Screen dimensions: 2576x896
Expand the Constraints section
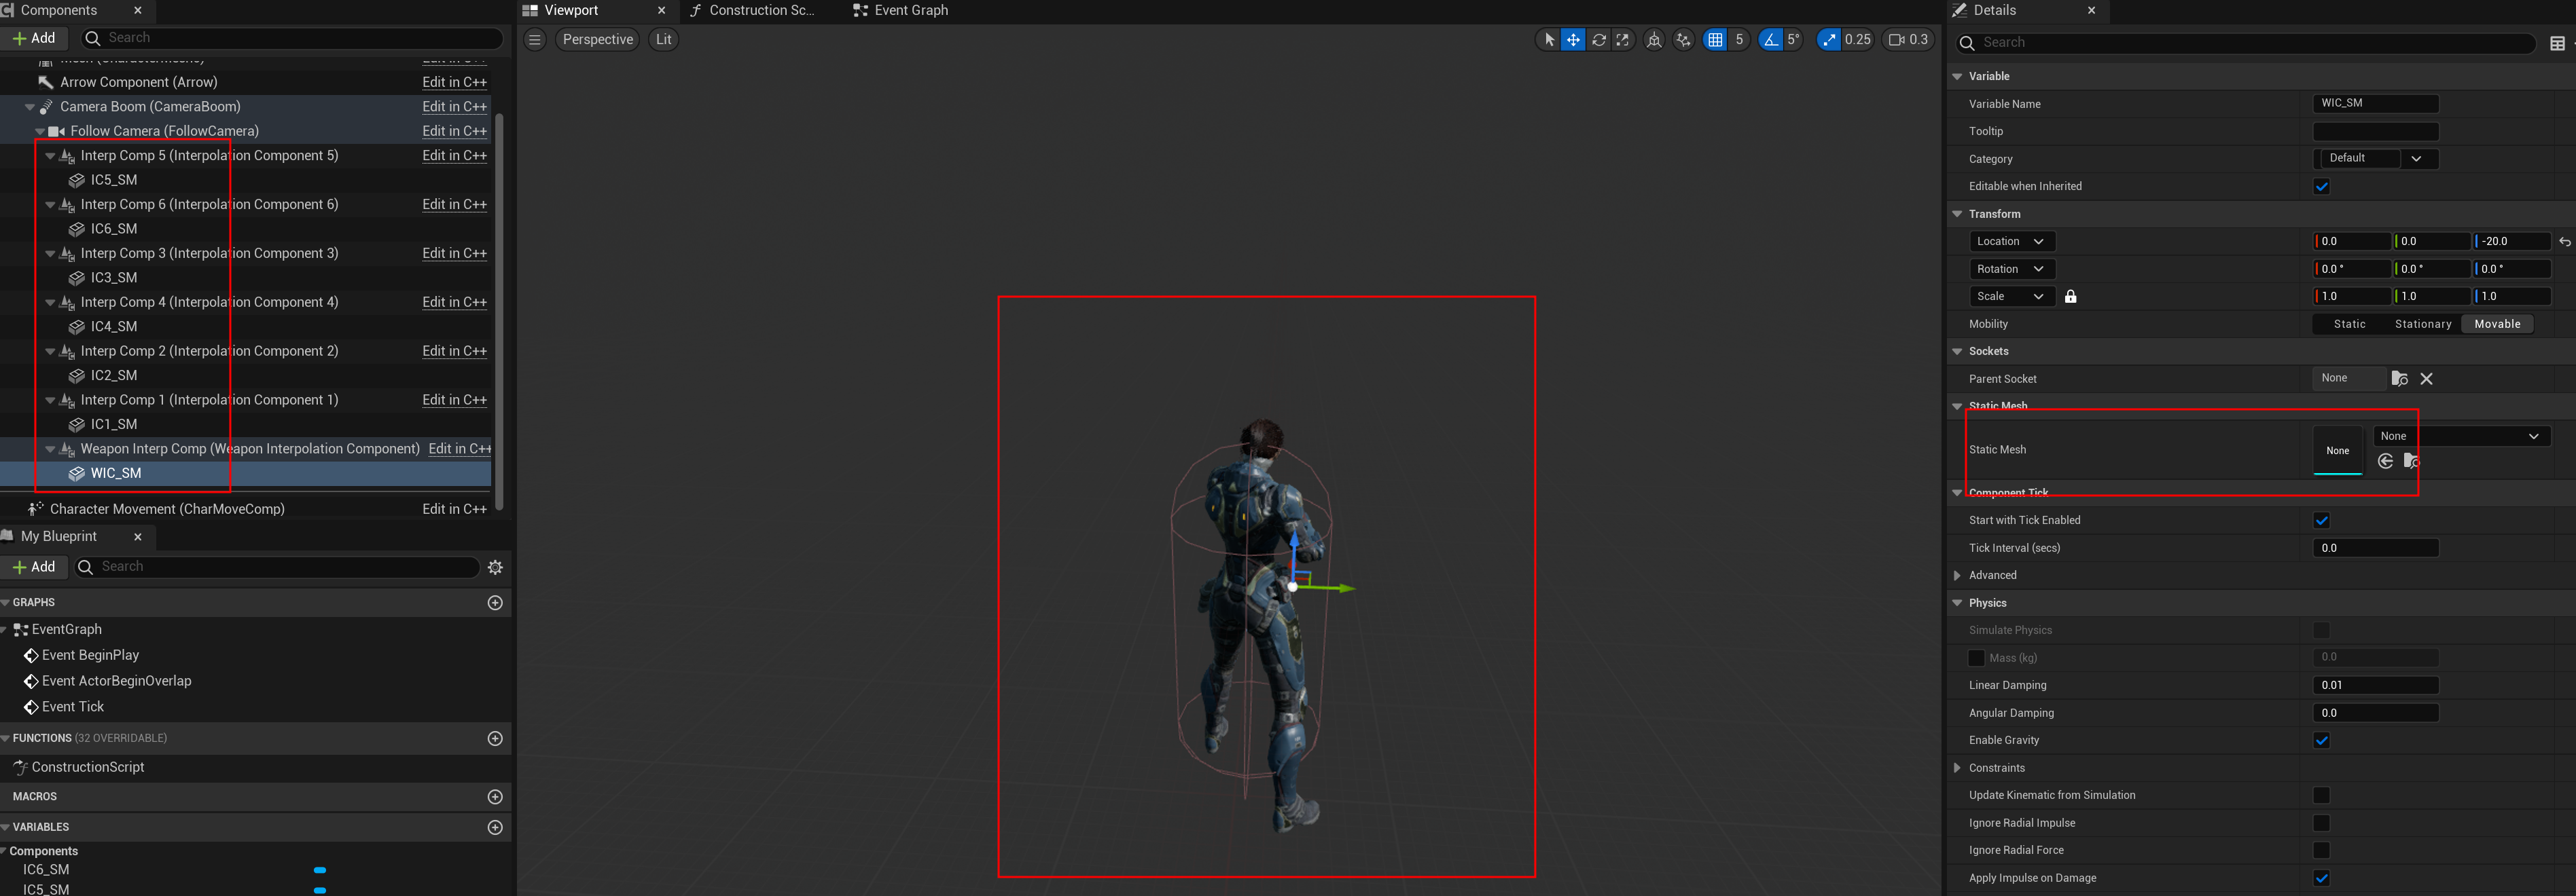click(x=1957, y=768)
